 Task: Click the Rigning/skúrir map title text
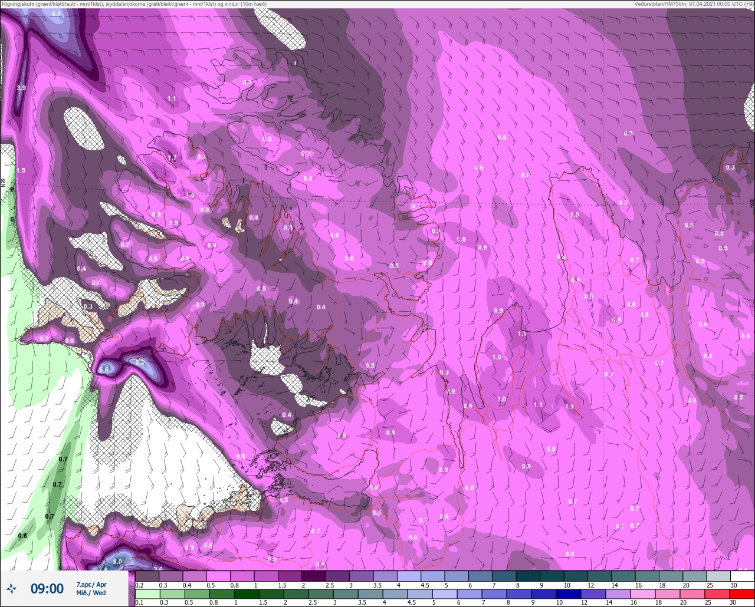click(134, 4)
